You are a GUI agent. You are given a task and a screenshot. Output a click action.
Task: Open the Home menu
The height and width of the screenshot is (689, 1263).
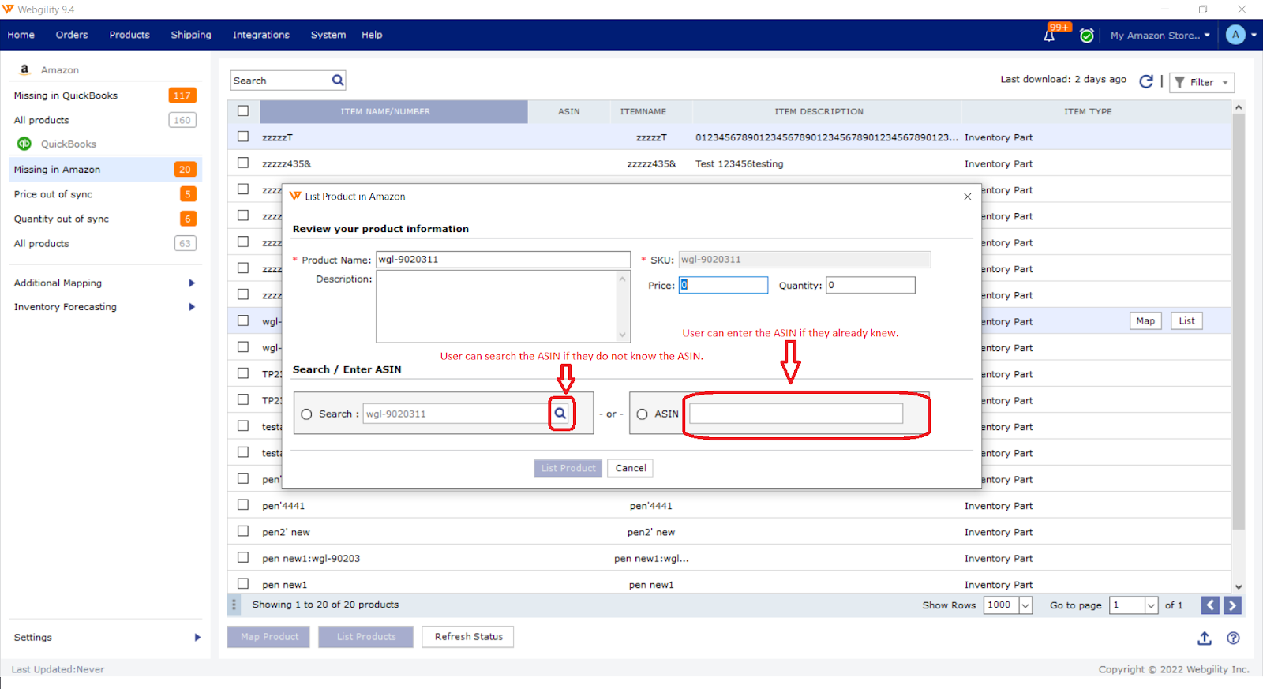21,35
